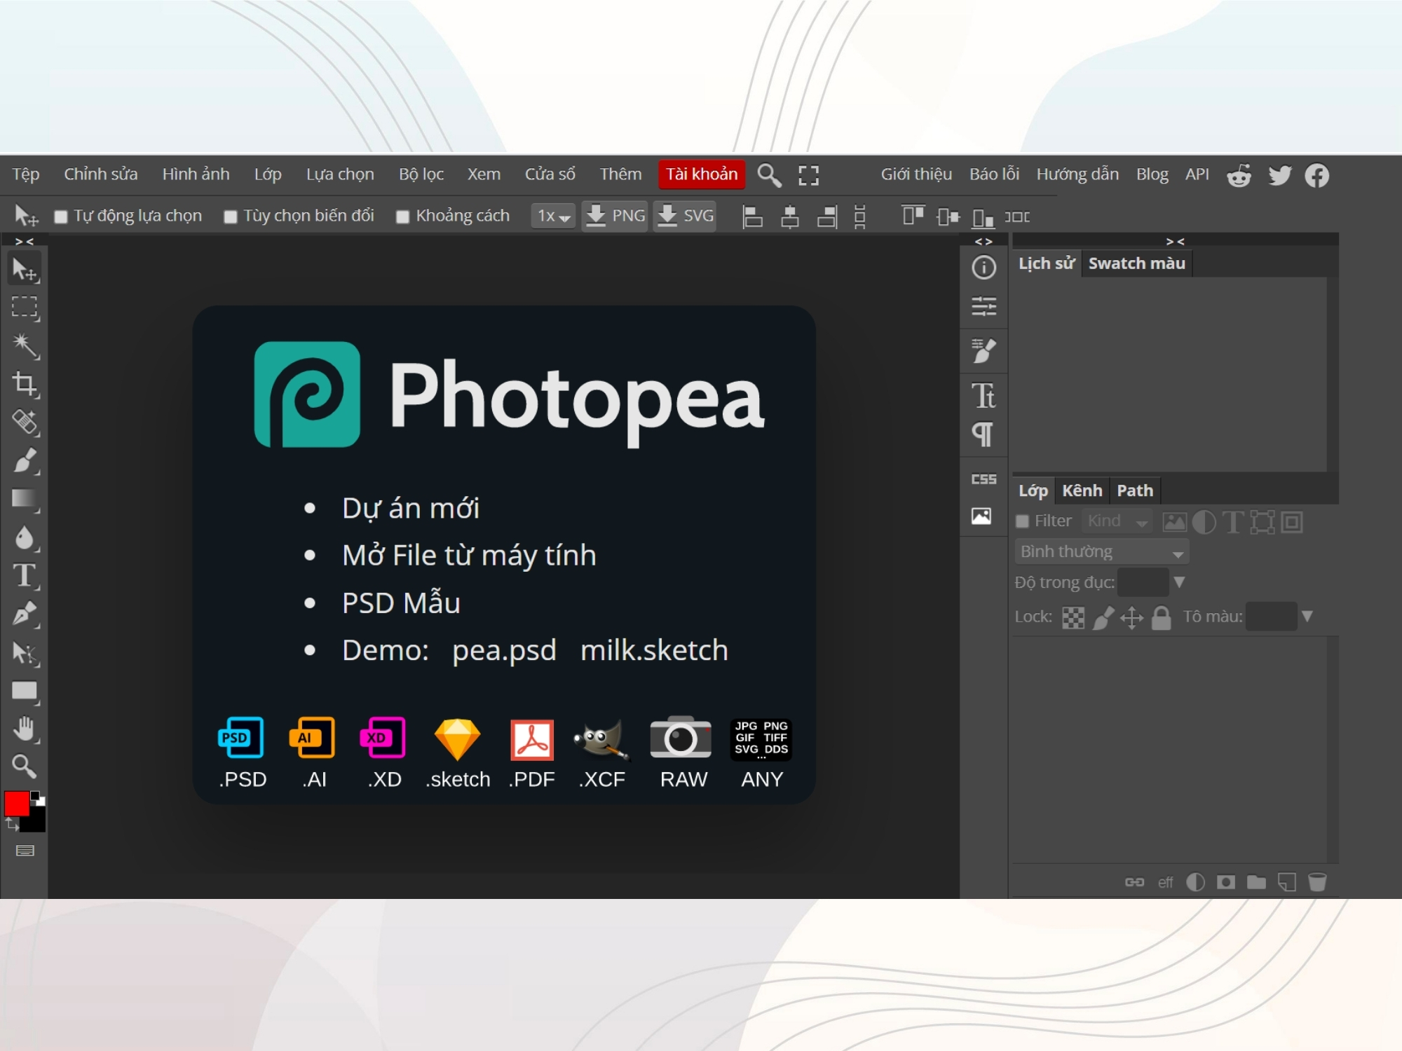Open the Lớp menu

pyautogui.click(x=269, y=174)
